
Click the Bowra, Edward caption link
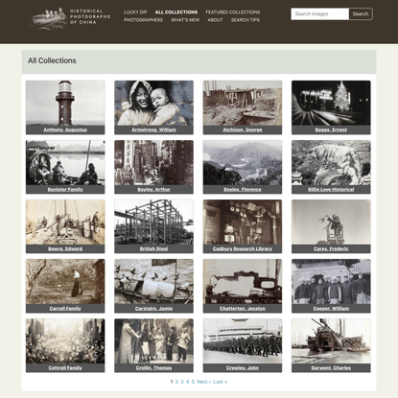65,248
